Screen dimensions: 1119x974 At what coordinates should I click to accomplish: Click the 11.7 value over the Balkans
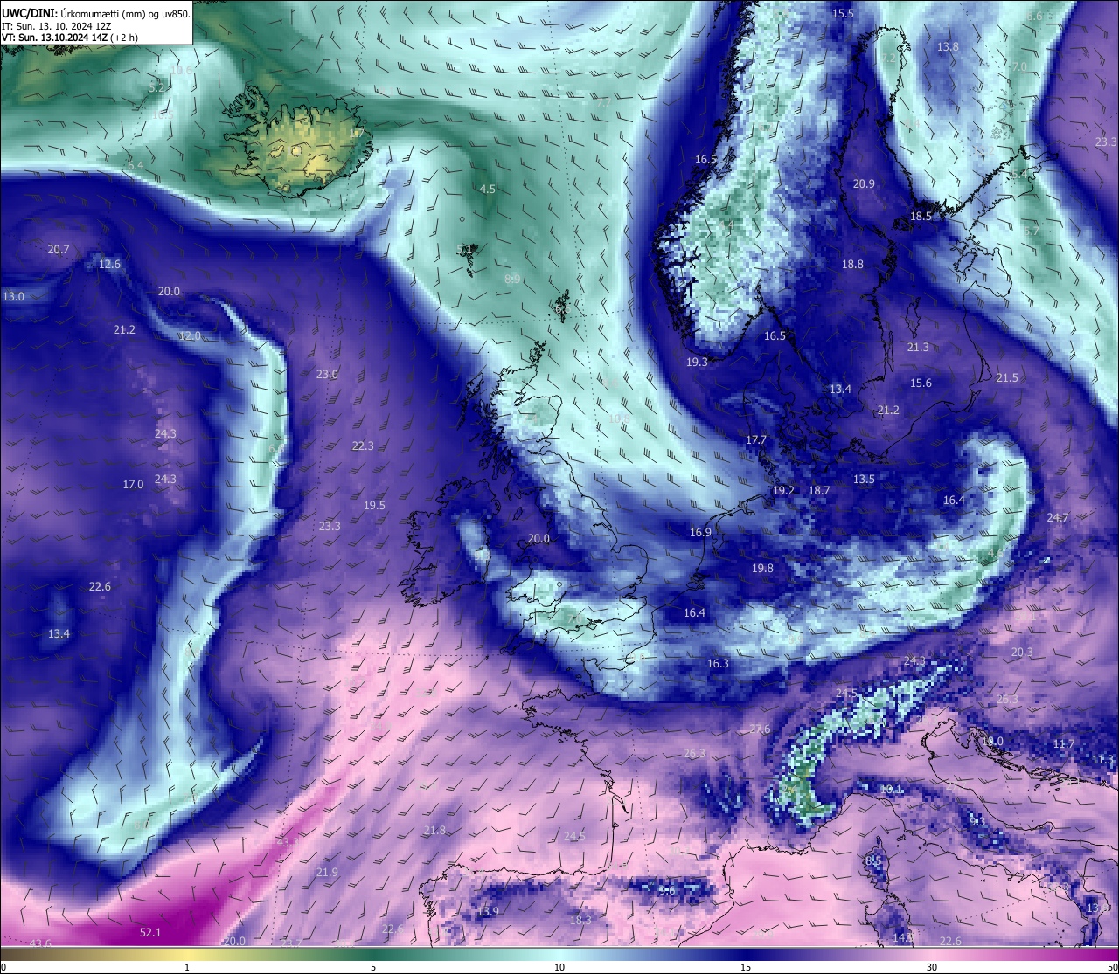click(x=1064, y=743)
